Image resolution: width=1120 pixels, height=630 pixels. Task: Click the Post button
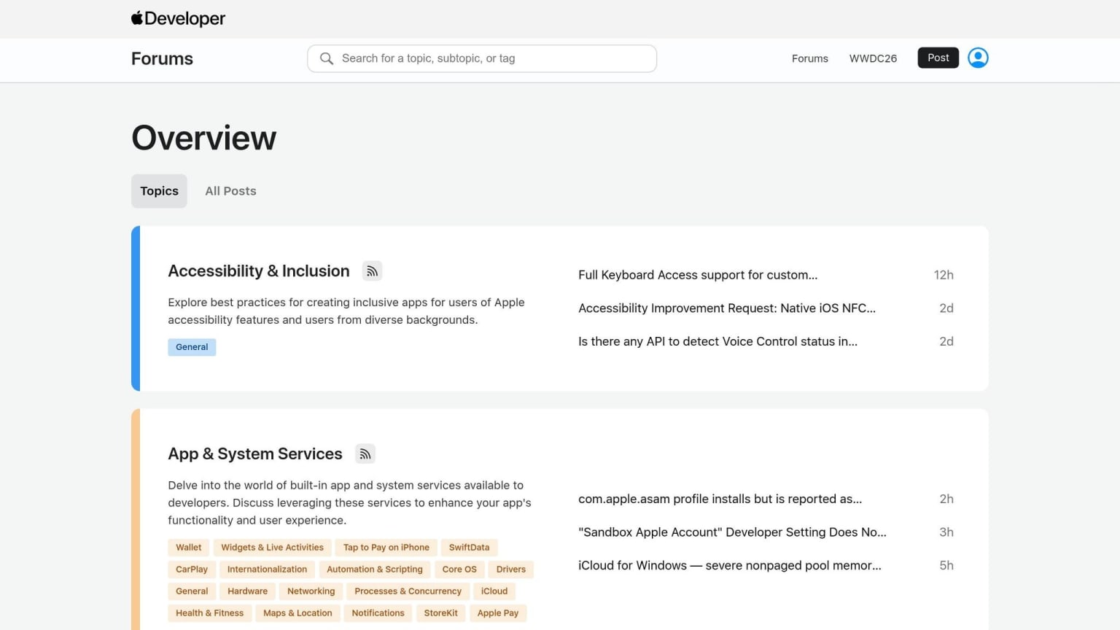coord(938,58)
